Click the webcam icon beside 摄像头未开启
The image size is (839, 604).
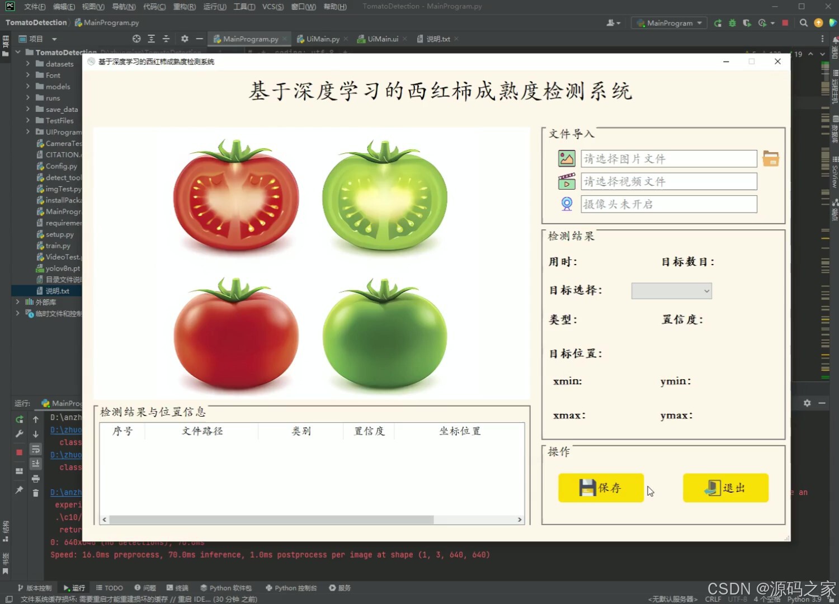coord(567,204)
